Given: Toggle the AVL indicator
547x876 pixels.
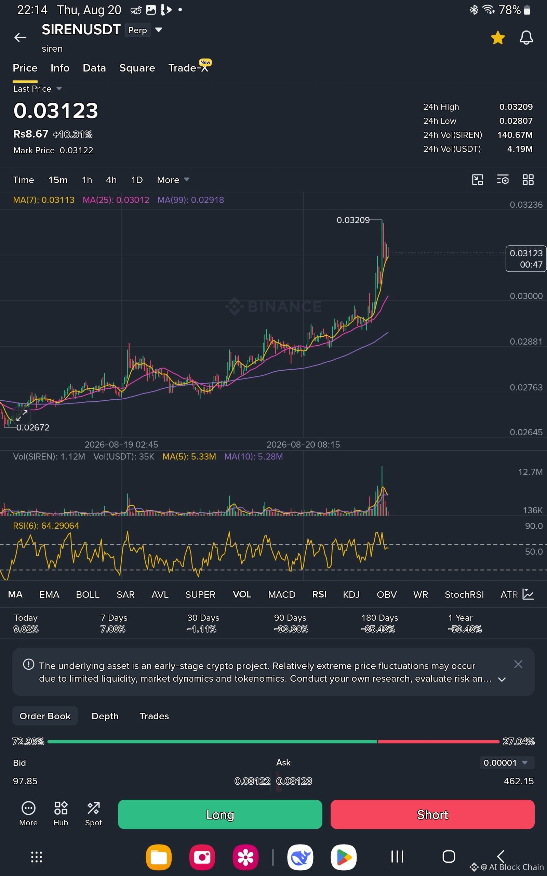Looking at the screenshot, I should point(160,594).
